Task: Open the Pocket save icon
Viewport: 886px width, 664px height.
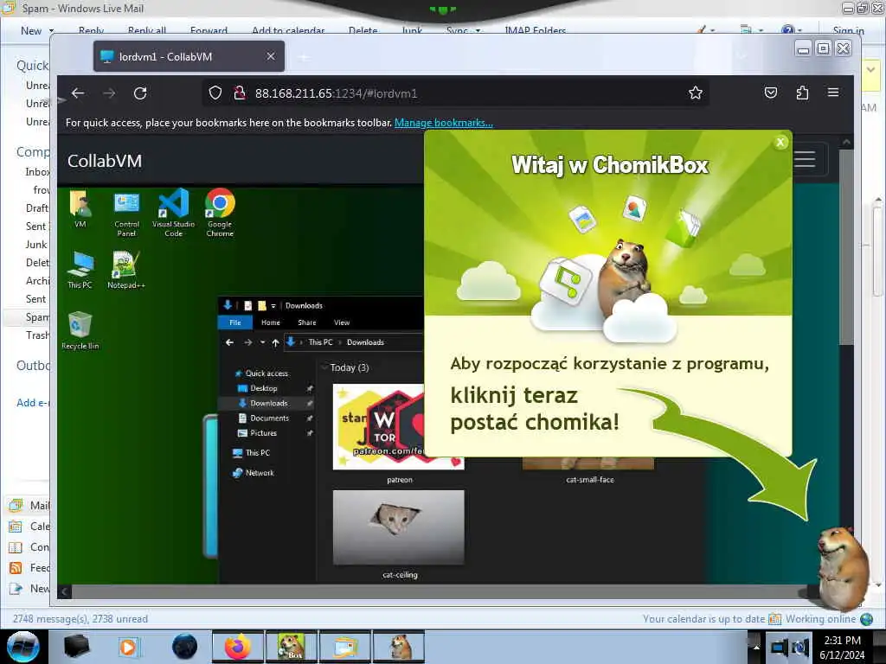Action: tap(771, 93)
